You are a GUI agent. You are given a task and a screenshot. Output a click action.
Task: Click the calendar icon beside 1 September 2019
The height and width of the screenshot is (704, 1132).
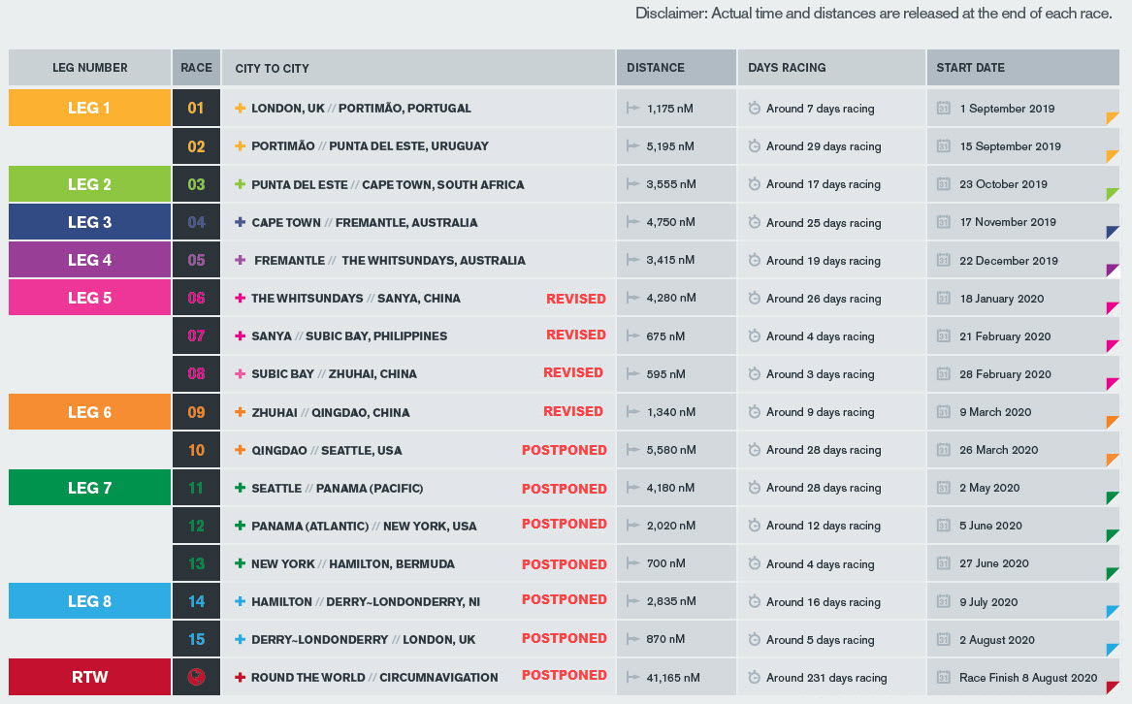click(943, 109)
